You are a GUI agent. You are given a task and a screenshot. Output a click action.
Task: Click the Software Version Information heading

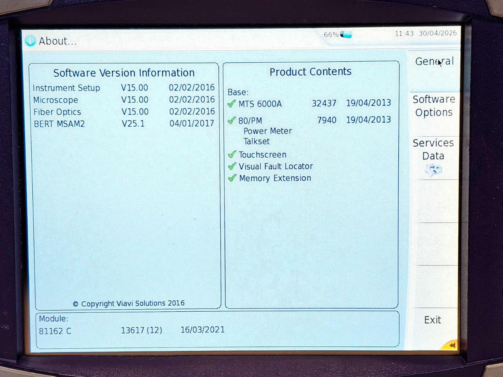124,73
